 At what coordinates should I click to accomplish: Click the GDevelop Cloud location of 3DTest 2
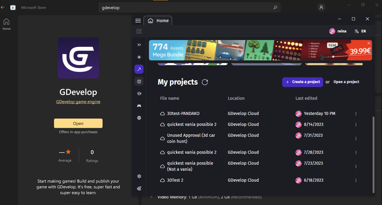[x=243, y=180]
